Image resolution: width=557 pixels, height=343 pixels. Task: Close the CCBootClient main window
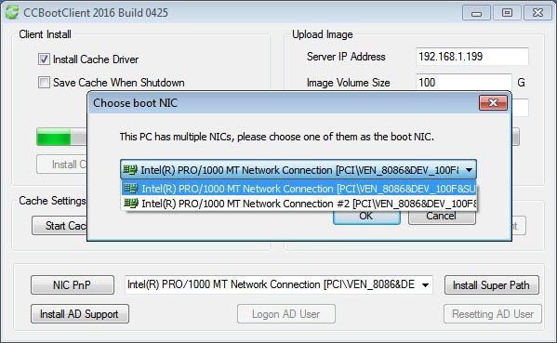click(x=537, y=13)
